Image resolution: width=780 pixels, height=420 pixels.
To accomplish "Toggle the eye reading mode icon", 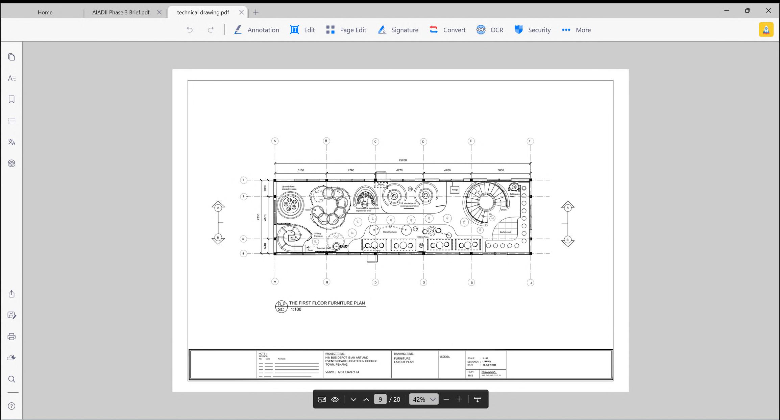I will click(335, 399).
